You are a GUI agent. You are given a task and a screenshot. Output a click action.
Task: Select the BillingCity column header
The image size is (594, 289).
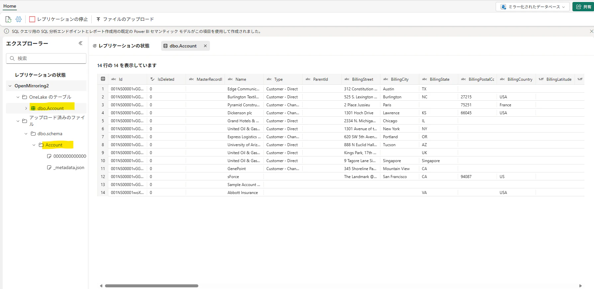point(400,79)
